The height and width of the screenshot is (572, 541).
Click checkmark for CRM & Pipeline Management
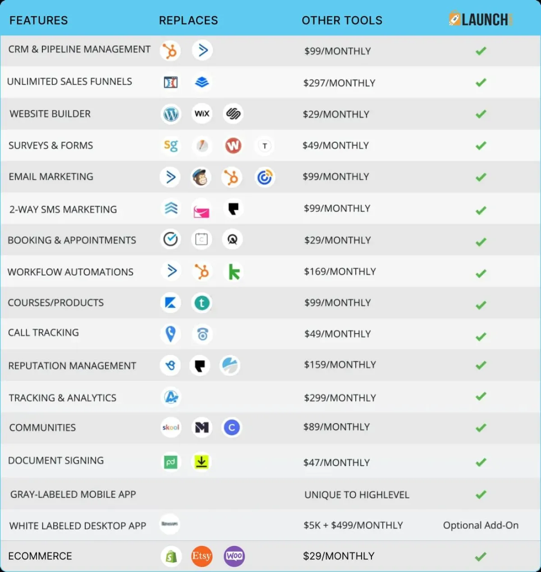[481, 51]
